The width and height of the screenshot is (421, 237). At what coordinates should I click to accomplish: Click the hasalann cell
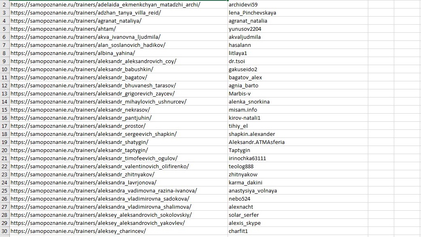click(x=298, y=45)
